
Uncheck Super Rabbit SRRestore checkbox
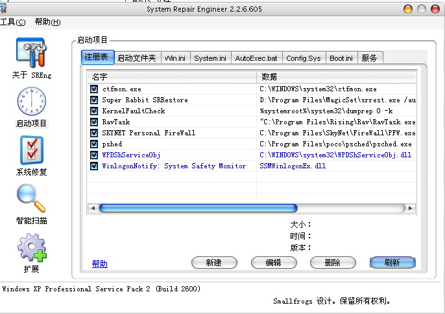(x=94, y=100)
